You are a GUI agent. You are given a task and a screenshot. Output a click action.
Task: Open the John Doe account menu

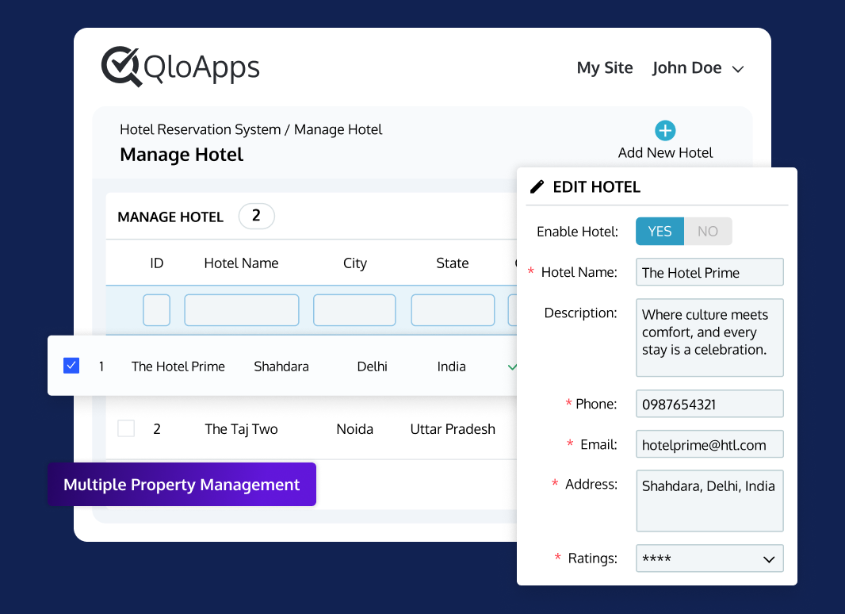[x=698, y=68]
